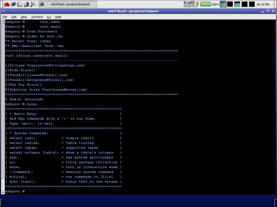Open the Edit menu
This screenshot has width=277, height=207.
(14, 17)
